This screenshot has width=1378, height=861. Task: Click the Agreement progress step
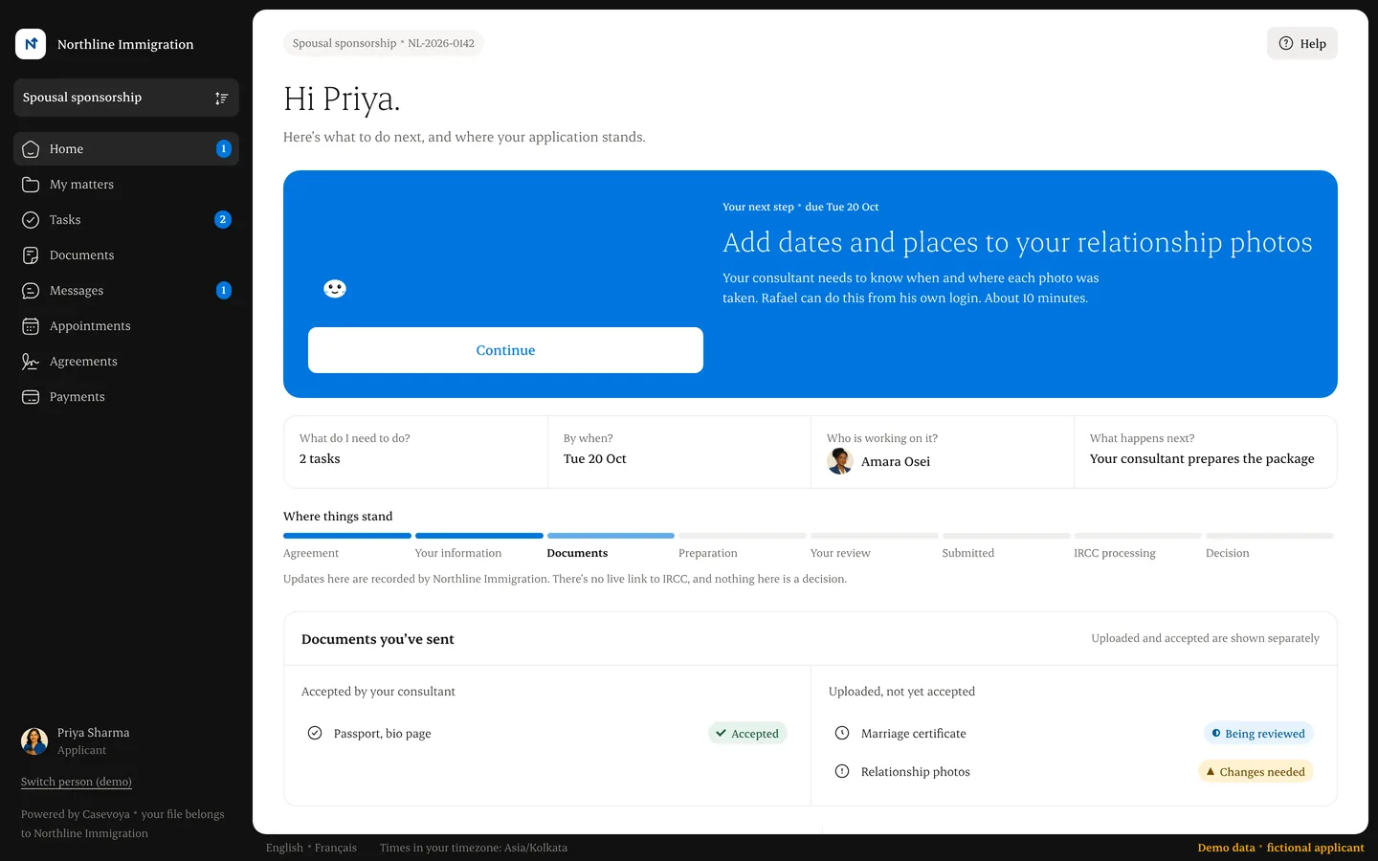[347, 545]
